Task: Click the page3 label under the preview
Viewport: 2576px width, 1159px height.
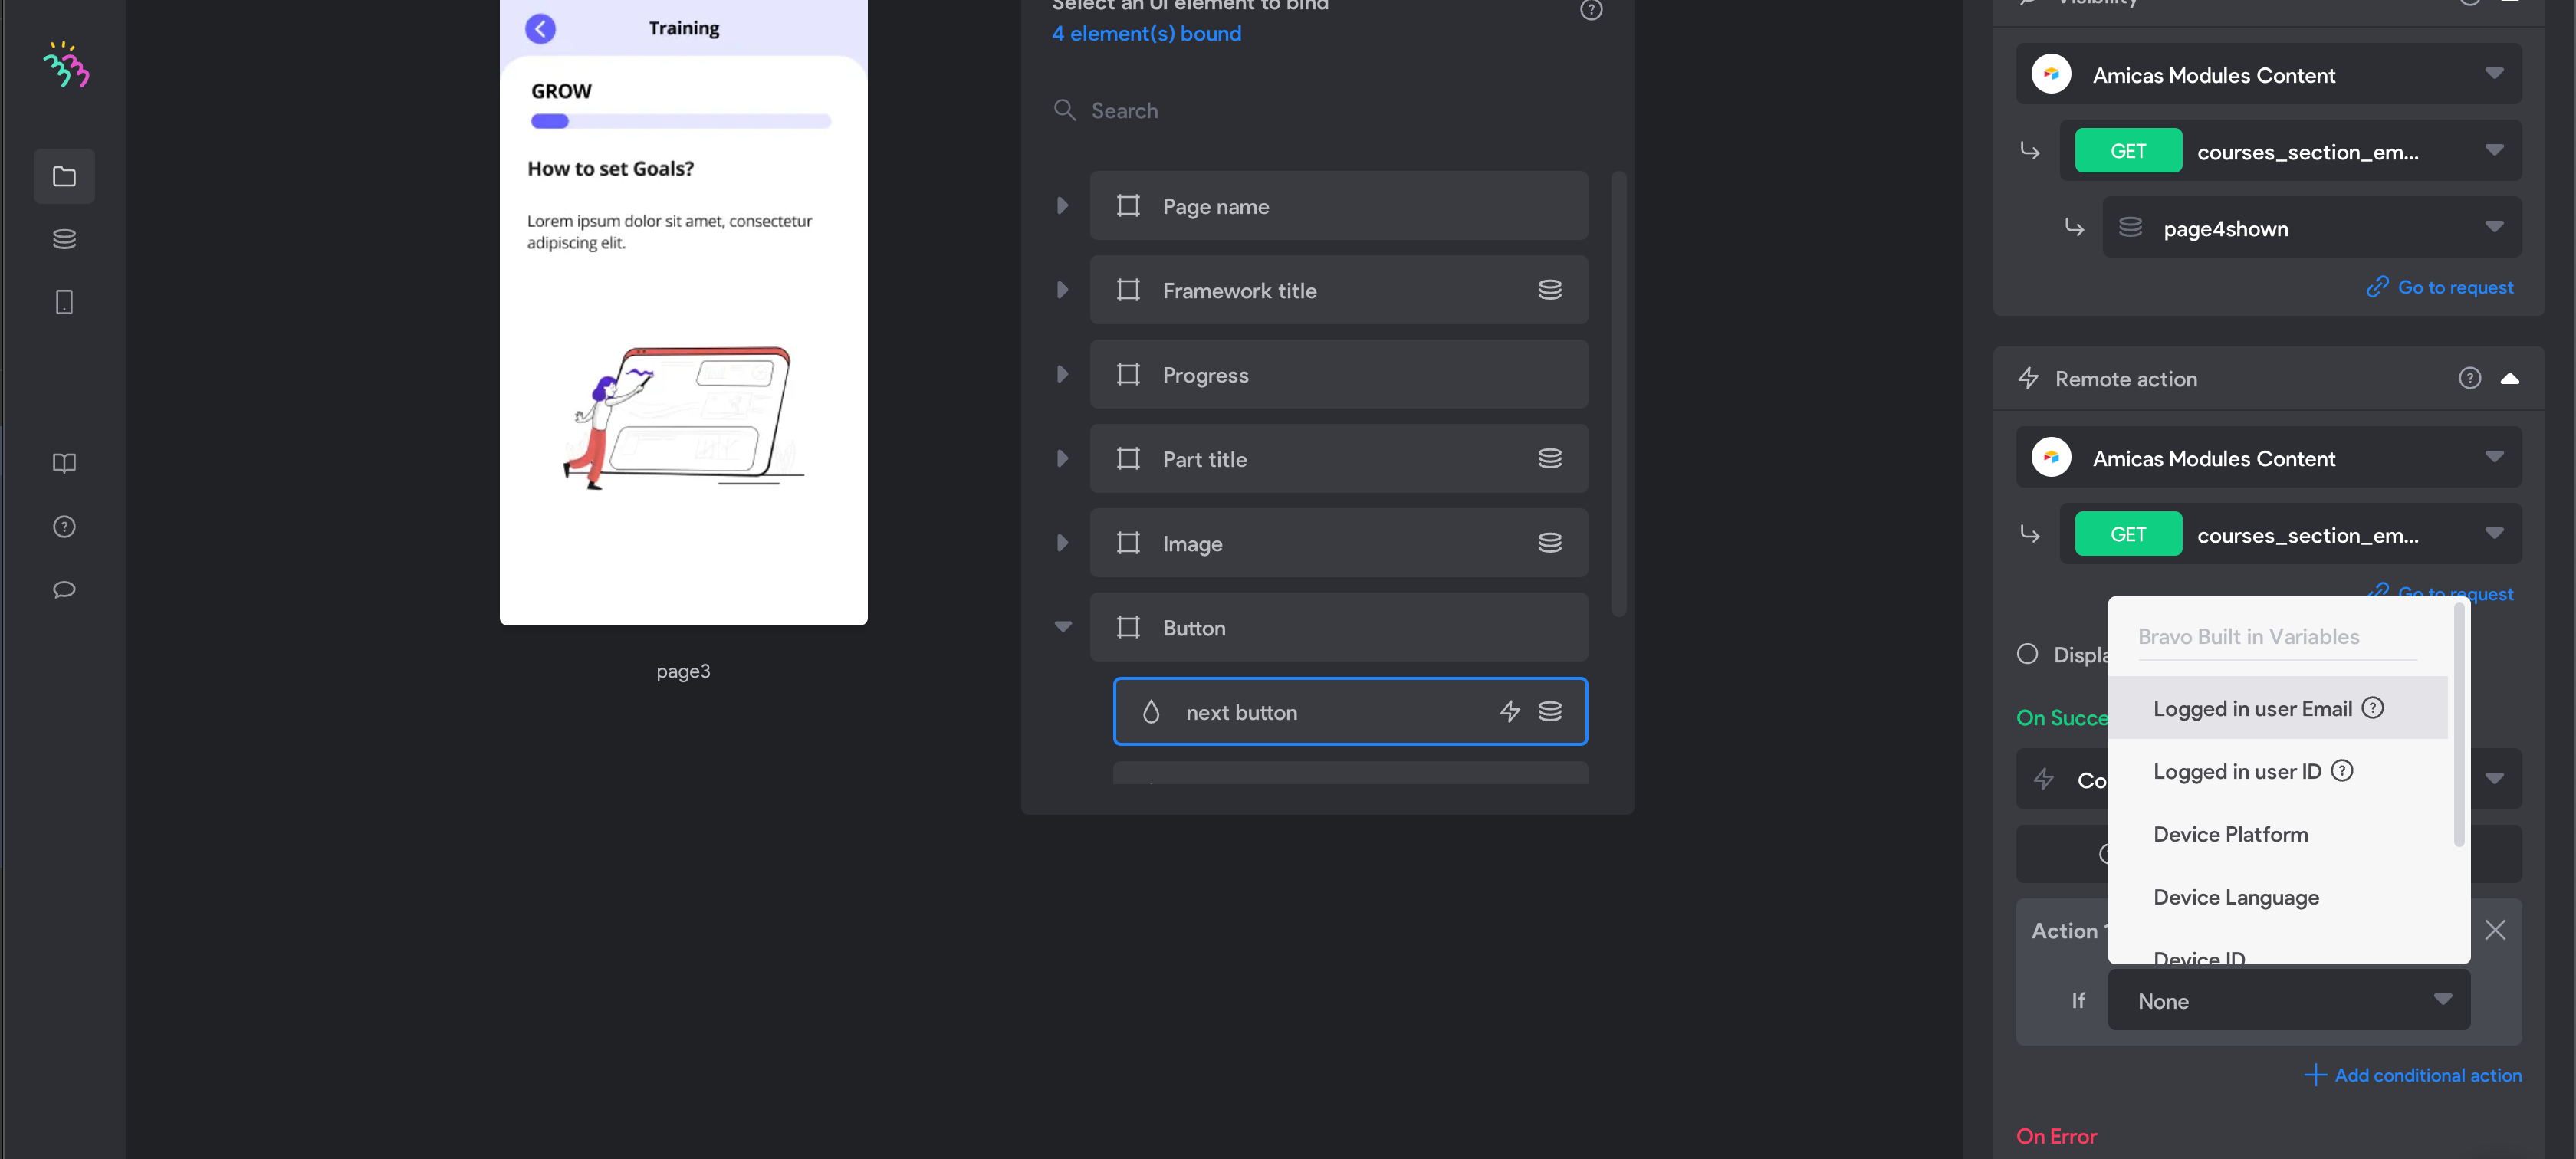Action: [x=683, y=671]
